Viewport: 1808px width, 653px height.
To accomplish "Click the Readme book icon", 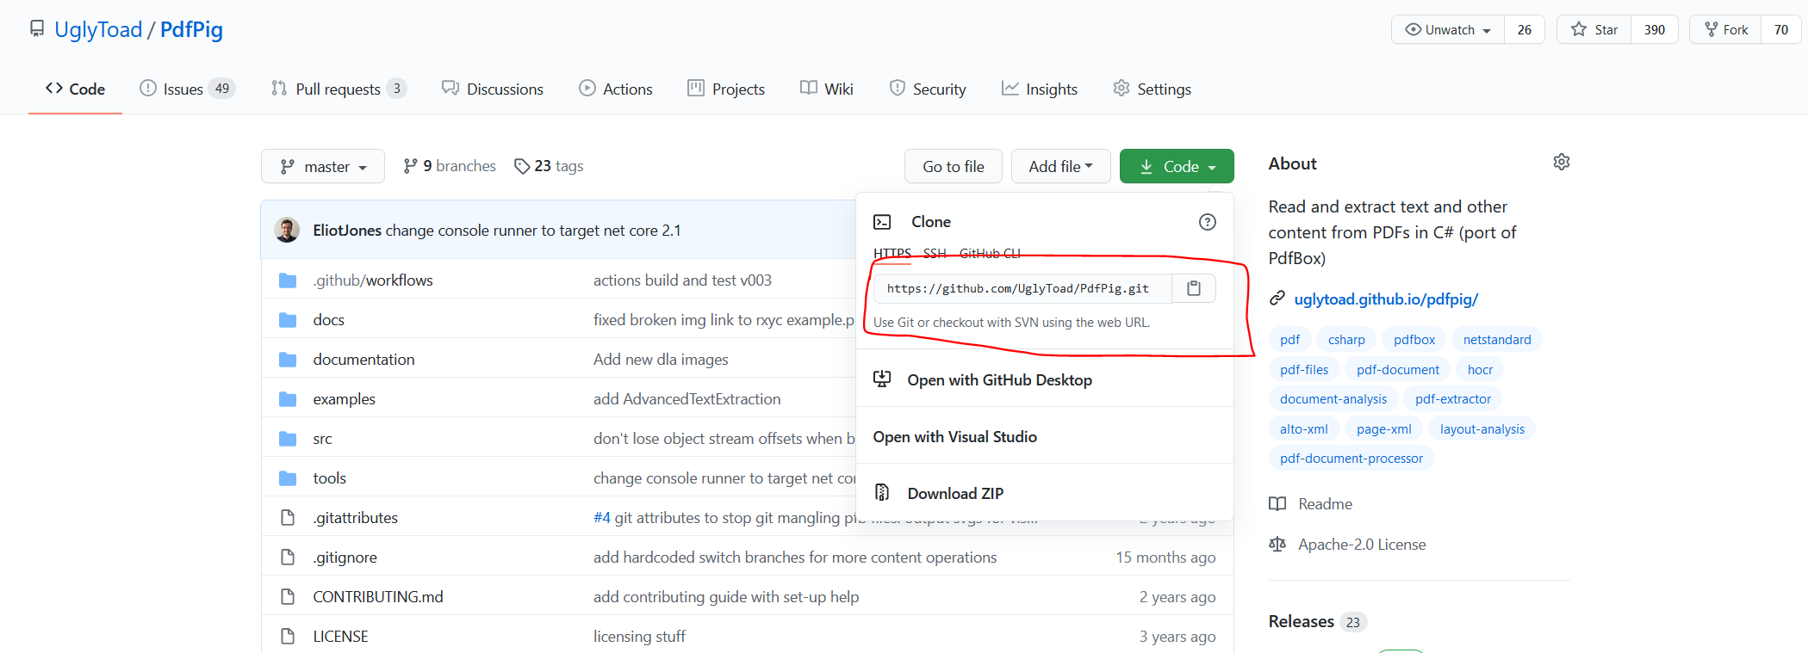I will 1277,504.
